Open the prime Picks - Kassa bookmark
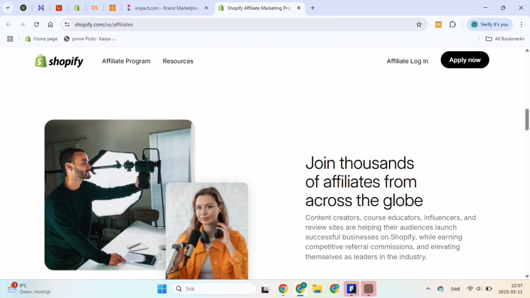530x298 pixels. pos(90,39)
